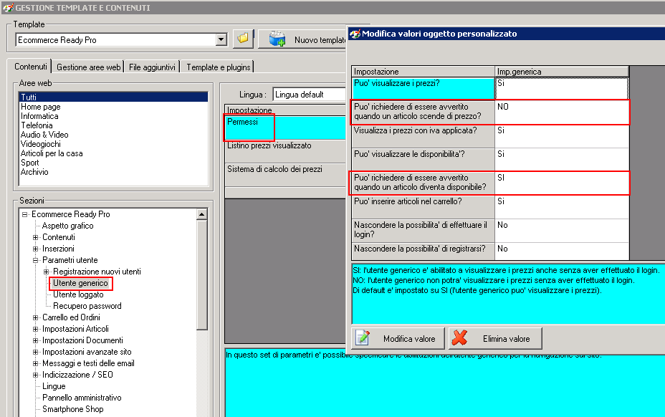Select Recupero password tree item
The width and height of the screenshot is (665, 417).
click(87, 306)
